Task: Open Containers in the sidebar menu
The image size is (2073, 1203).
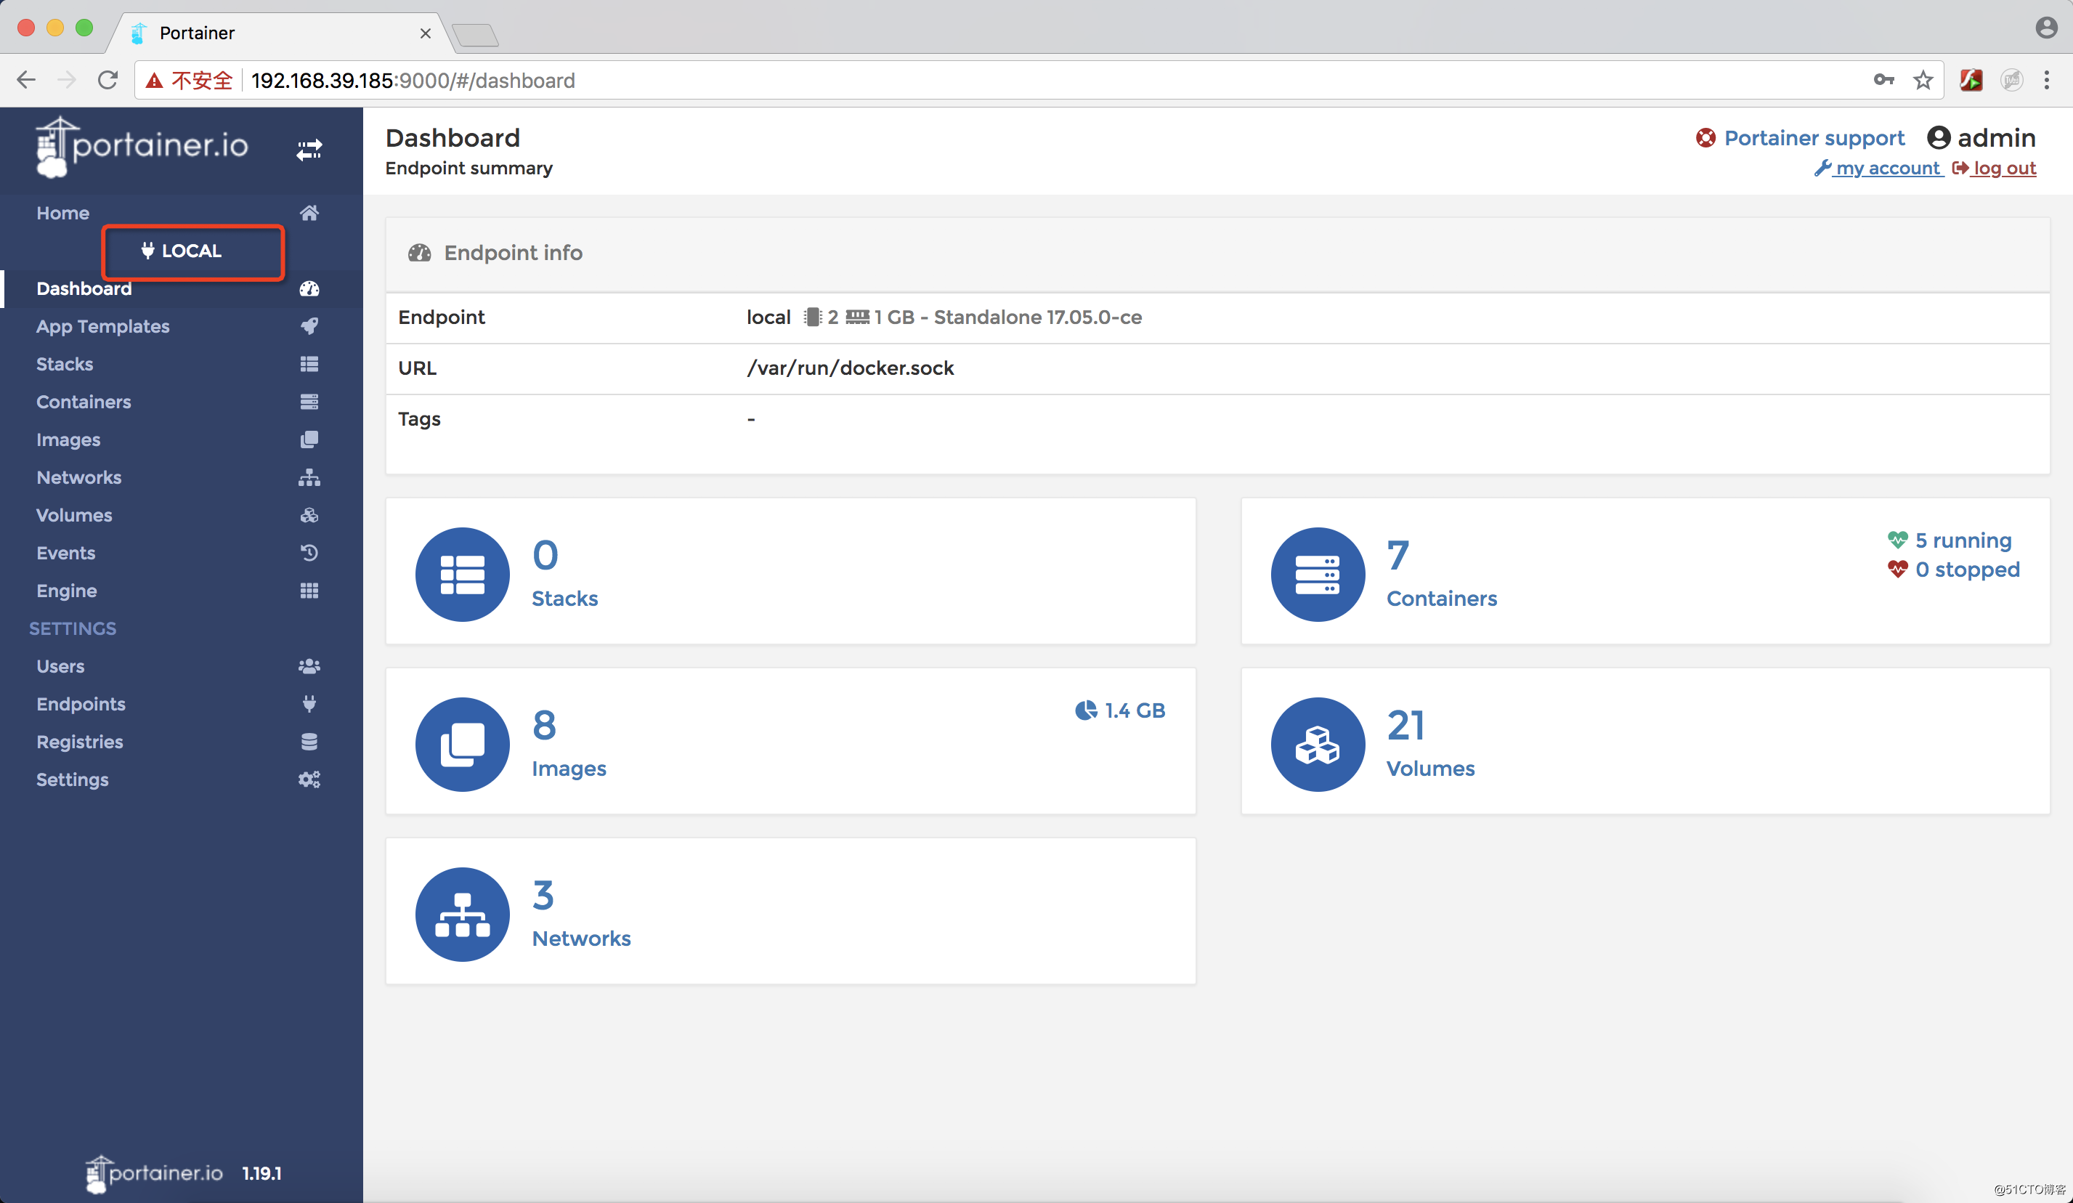Action: (84, 402)
